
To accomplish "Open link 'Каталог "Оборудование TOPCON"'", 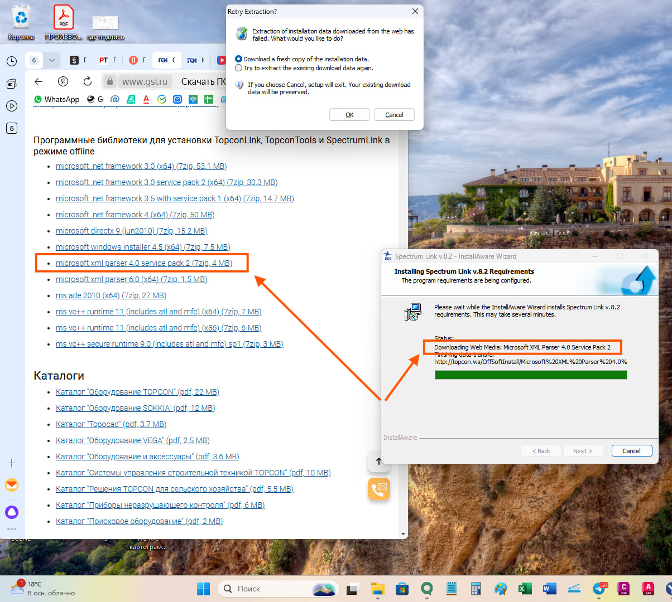I will coord(137,392).
